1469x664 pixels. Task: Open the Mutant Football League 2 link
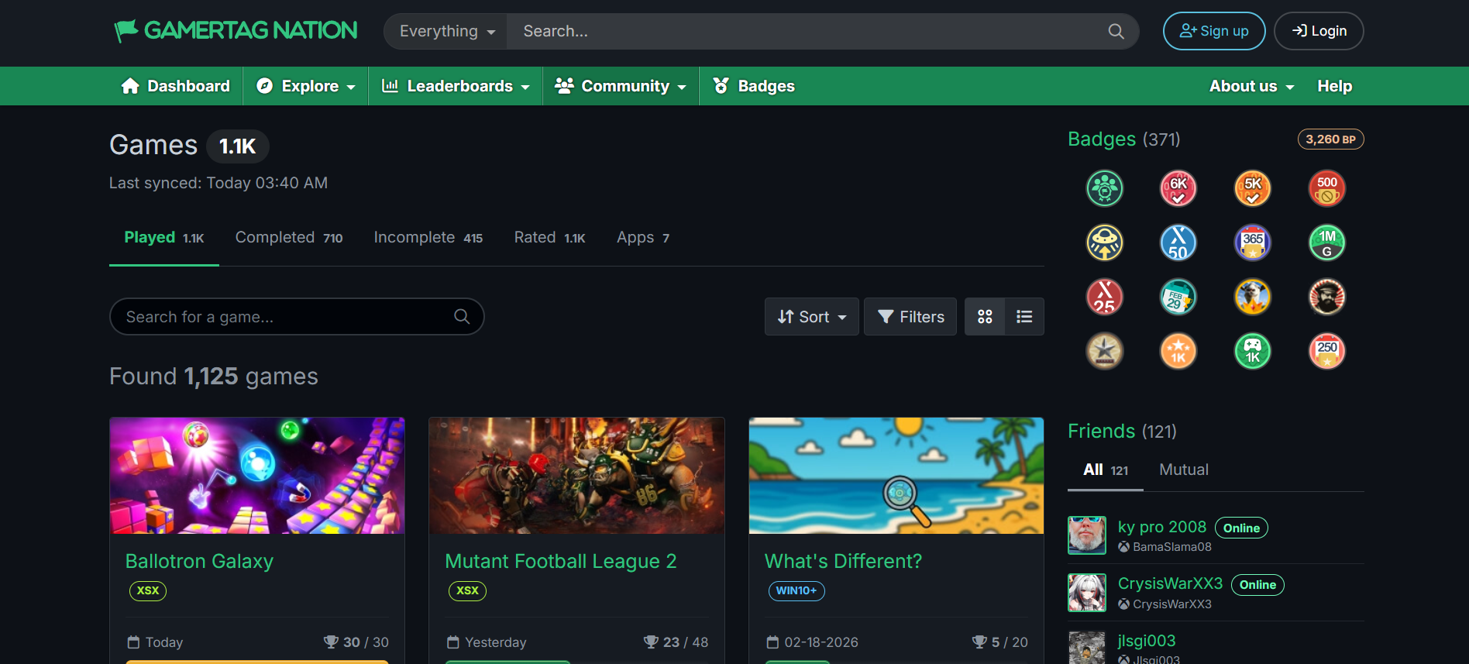pos(561,561)
